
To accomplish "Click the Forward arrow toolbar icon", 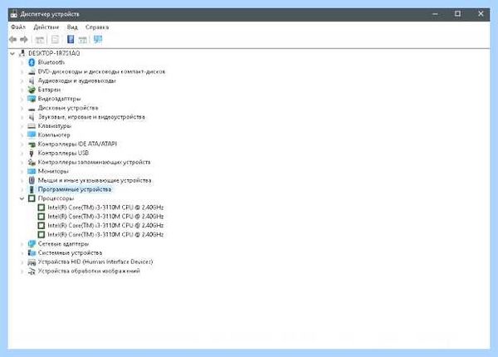I will (24, 39).
